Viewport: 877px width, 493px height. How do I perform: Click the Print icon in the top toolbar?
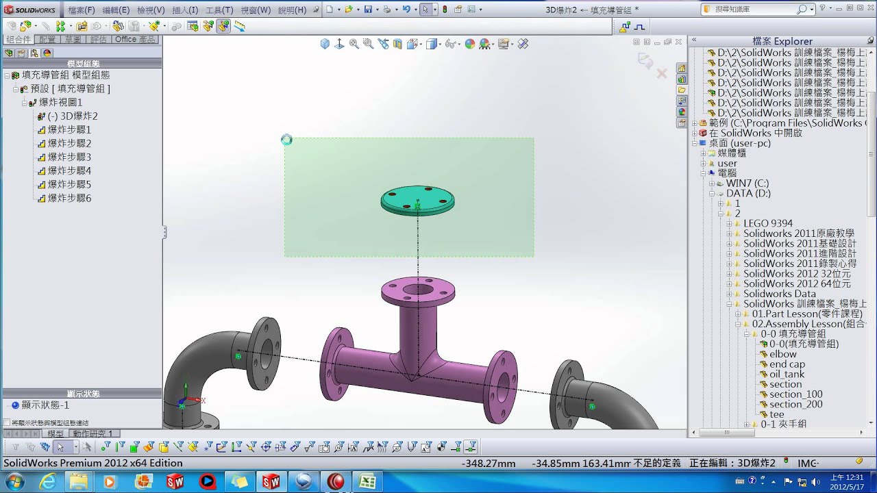(387, 10)
